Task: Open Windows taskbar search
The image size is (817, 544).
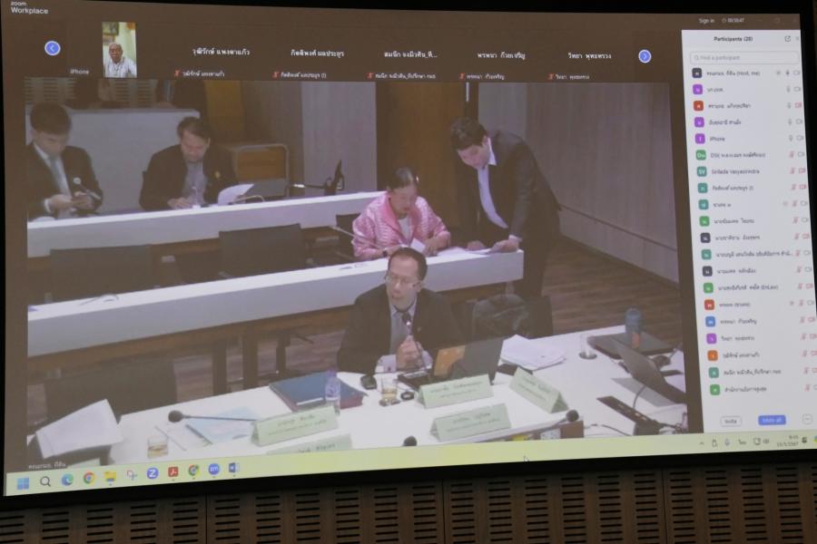Action: tap(45, 481)
